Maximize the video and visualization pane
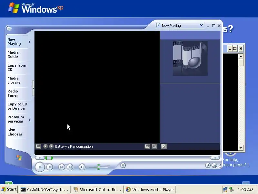This screenshot has width=258, height=194. click(147, 146)
